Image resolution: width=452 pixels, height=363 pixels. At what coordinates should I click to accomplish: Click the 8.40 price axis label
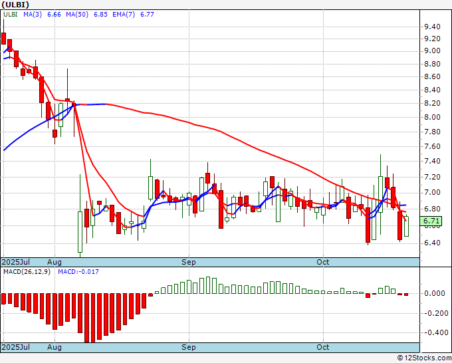[x=433, y=90]
